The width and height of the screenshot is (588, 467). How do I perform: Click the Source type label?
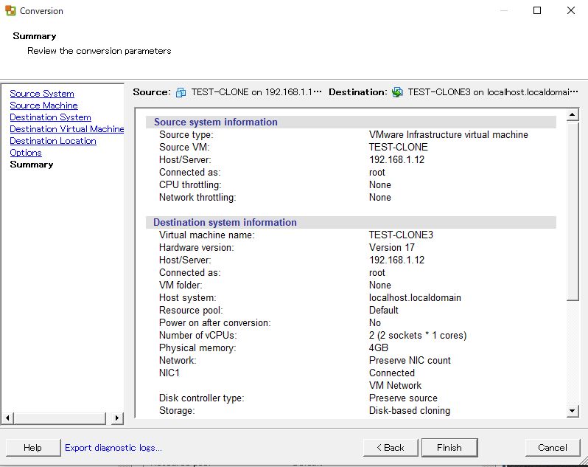pos(186,134)
